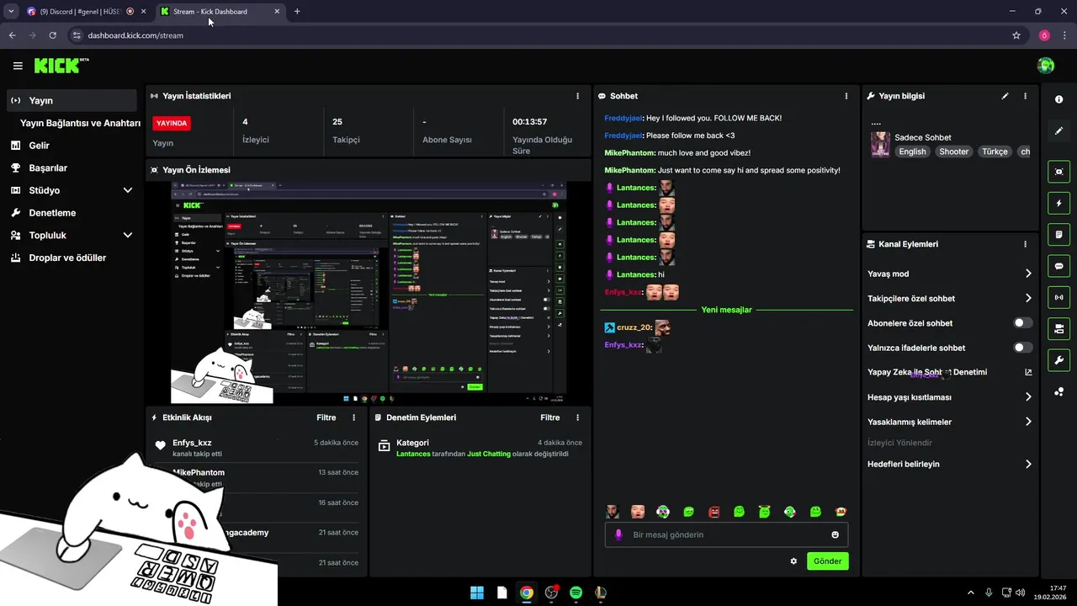This screenshot has height=606, width=1077.
Task: Click the English tag chip
Action: (912, 151)
